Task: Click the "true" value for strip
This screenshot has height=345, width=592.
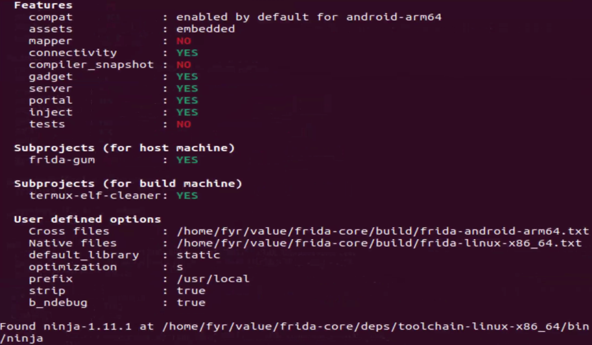Action: point(191,291)
